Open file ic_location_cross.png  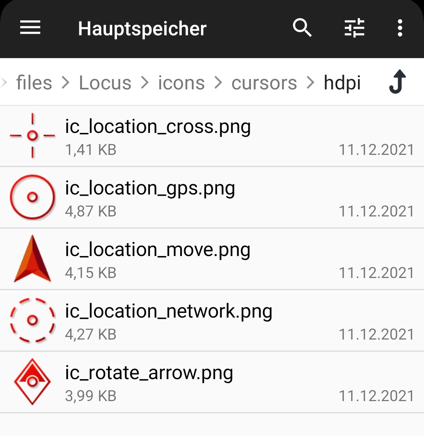pyautogui.click(x=158, y=127)
